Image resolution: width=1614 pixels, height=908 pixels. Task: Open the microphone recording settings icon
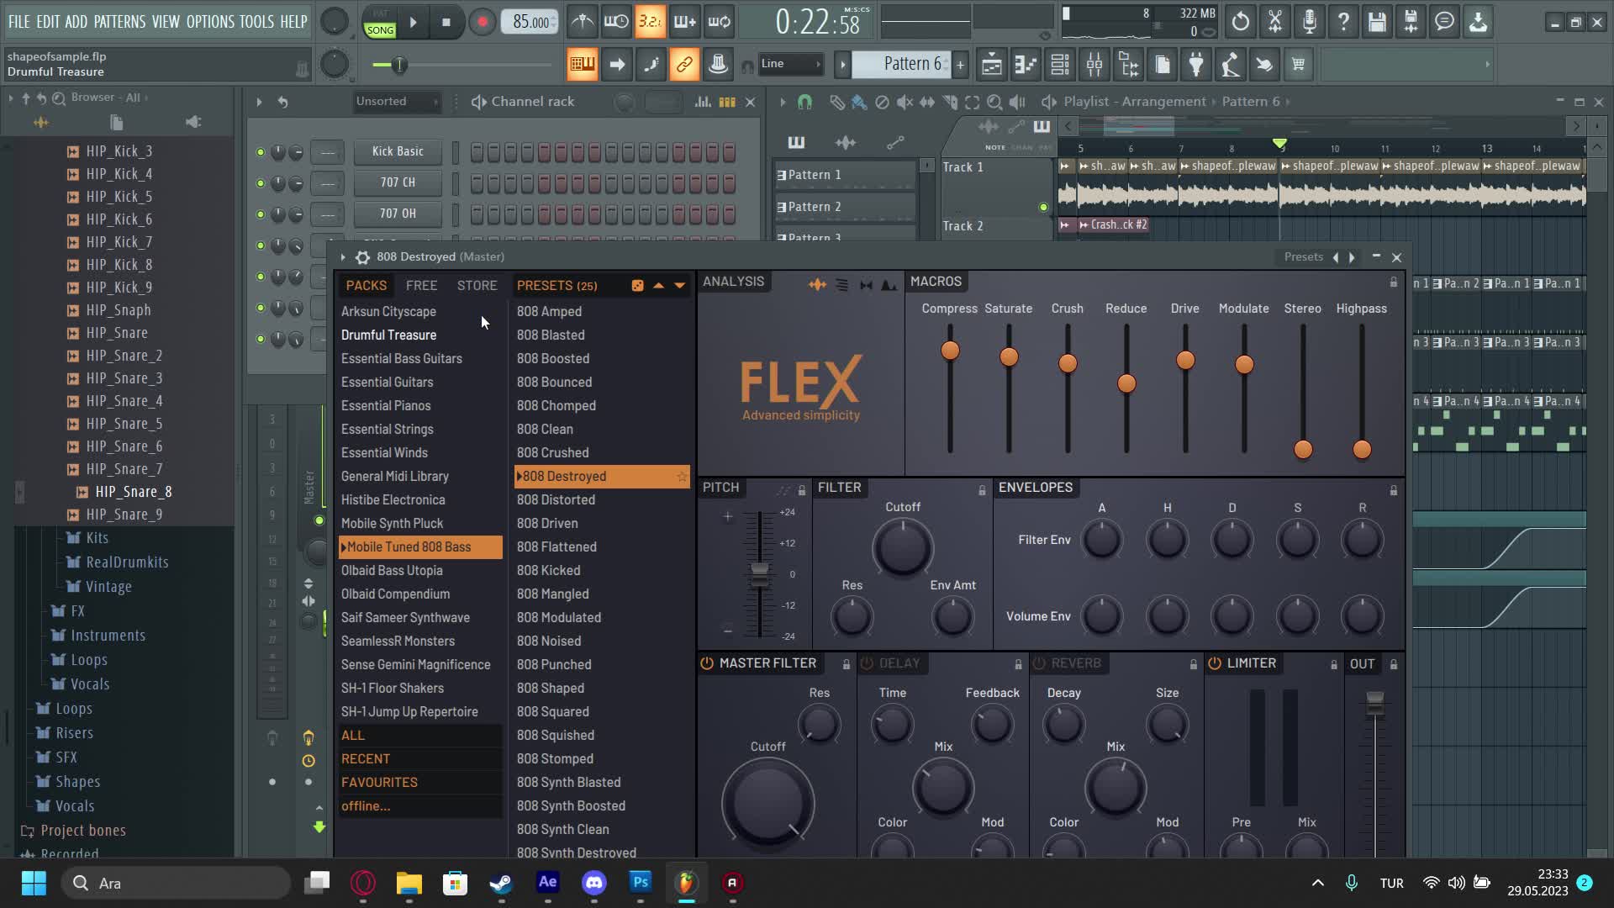(x=1309, y=22)
